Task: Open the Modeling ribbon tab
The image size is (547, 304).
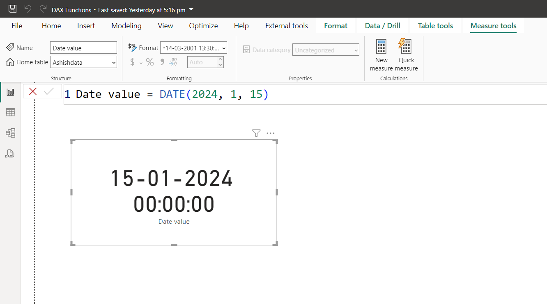Action: coord(126,25)
